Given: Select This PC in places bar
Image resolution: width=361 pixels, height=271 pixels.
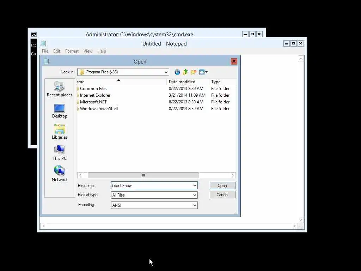Looking at the screenshot, I should click(59, 153).
